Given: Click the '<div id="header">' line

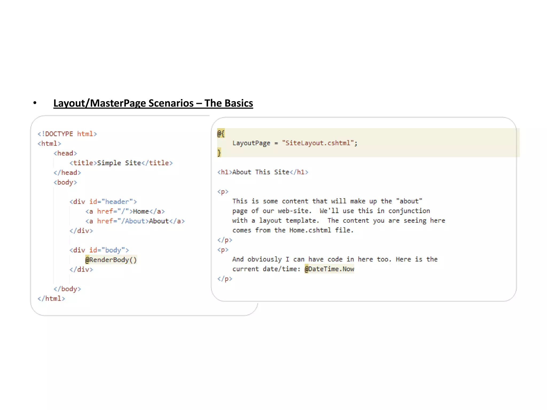Looking at the screenshot, I should (x=103, y=202).
